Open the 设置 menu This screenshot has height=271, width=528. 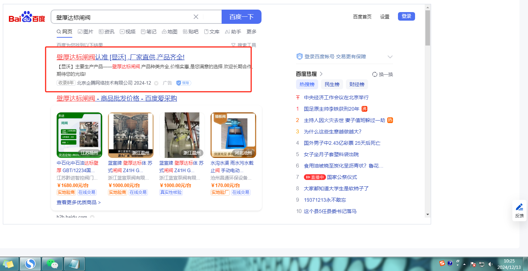pos(385,17)
